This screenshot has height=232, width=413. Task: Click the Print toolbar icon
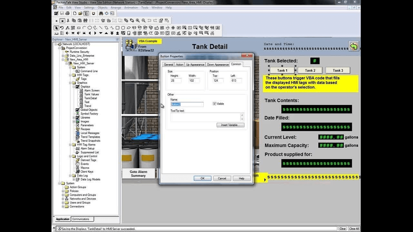coord(67,13)
